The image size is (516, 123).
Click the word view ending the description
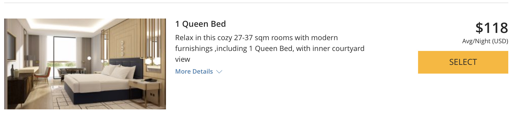coord(183,59)
